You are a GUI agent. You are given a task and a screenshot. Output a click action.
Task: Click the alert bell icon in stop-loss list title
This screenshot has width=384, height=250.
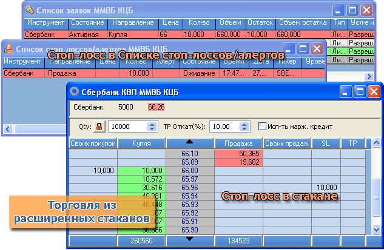(x=8, y=49)
